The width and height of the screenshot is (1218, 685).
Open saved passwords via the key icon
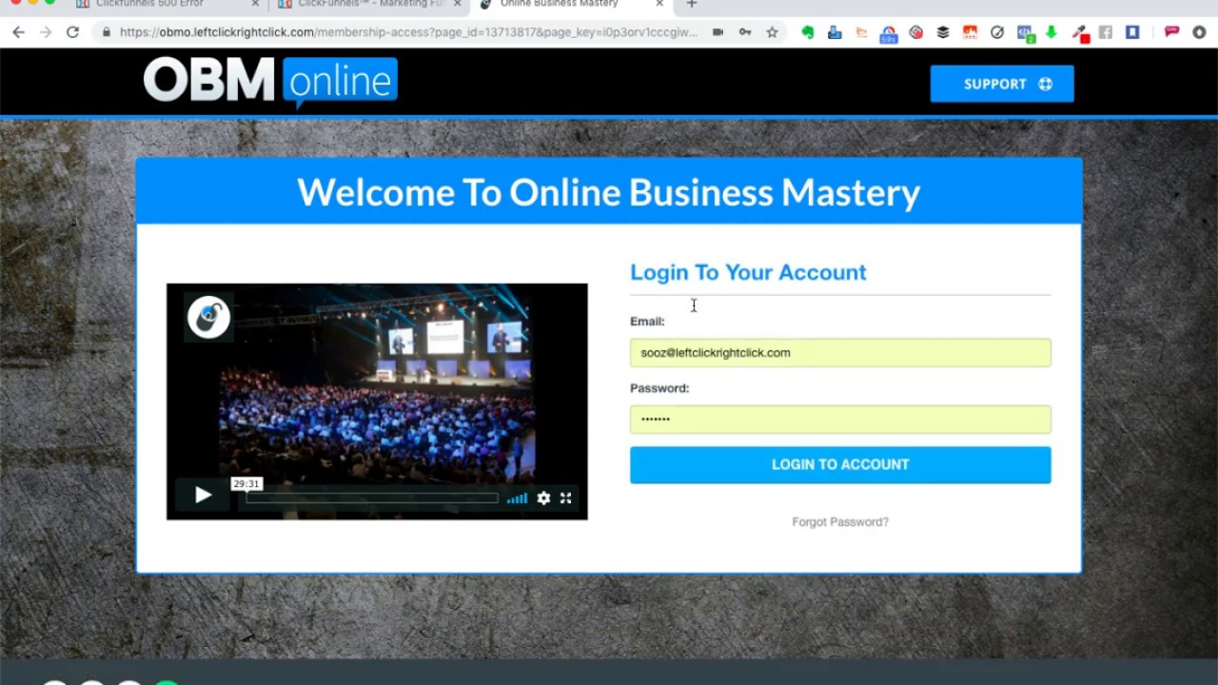click(745, 32)
